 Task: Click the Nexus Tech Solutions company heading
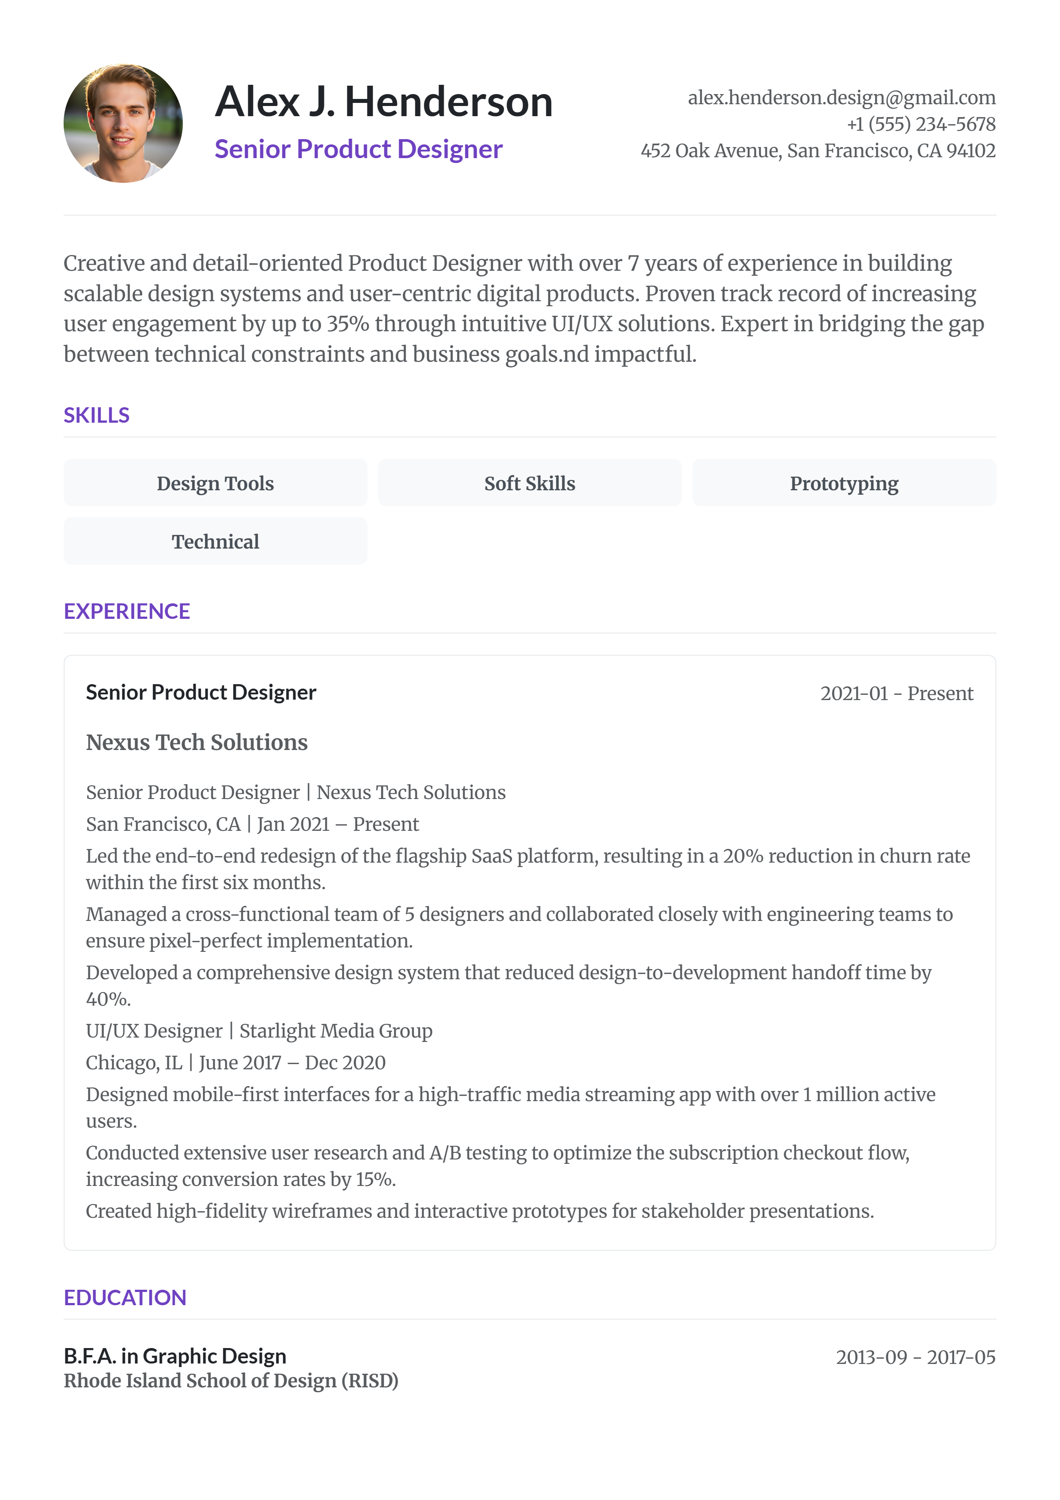tap(197, 743)
